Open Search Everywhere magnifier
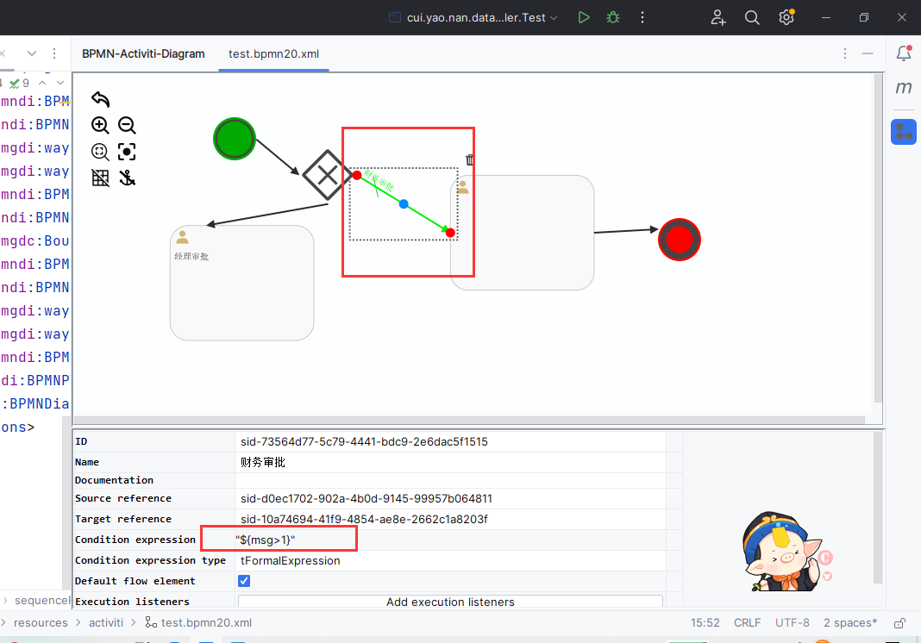This screenshot has height=643, width=921. coord(752,17)
